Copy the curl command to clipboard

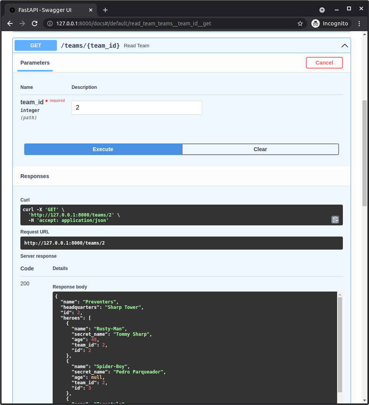(335, 219)
